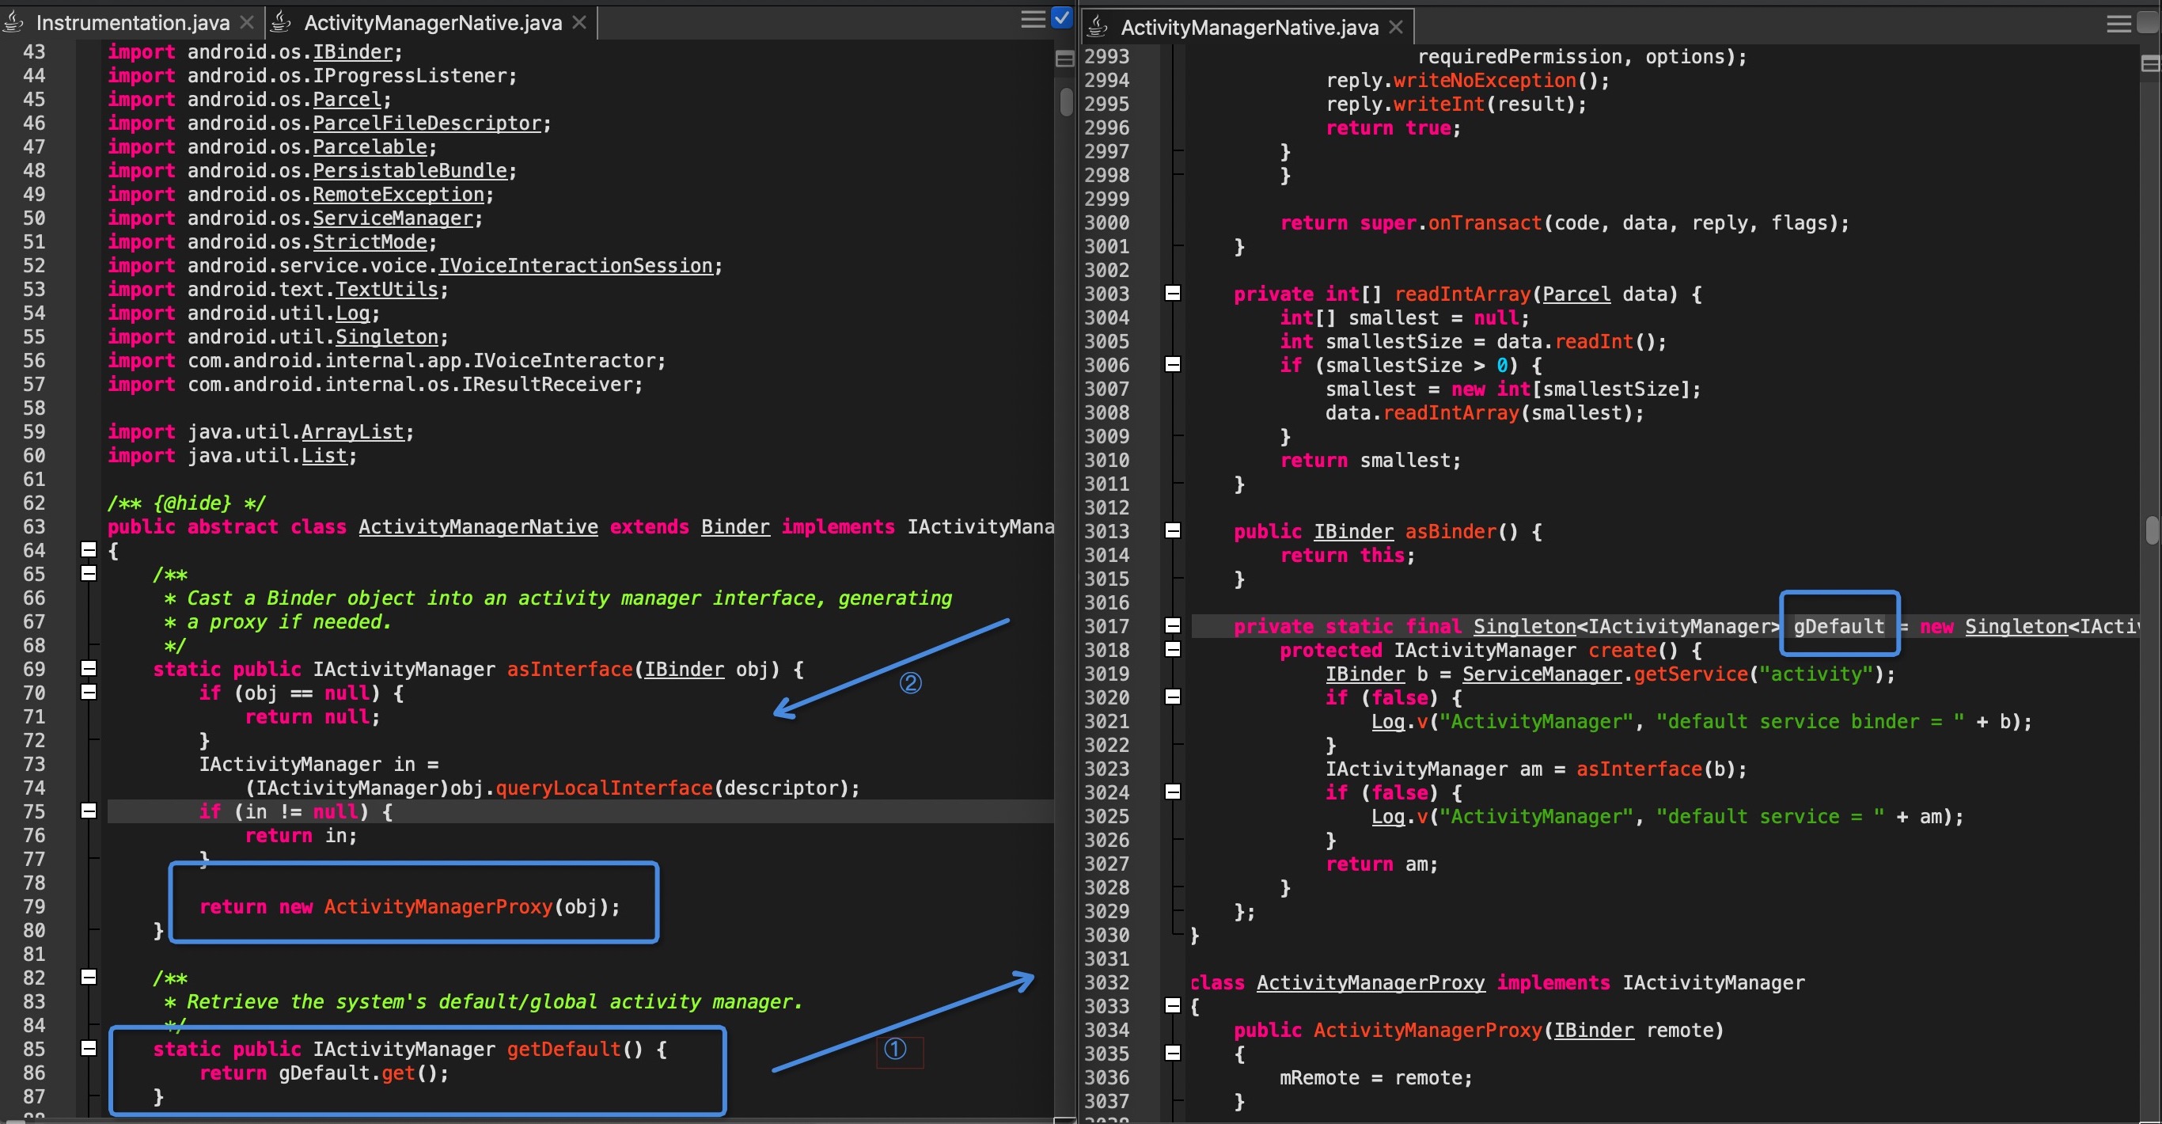Open the right pane's hamburger menu
The image size is (2162, 1124).
tap(2118, 25)
